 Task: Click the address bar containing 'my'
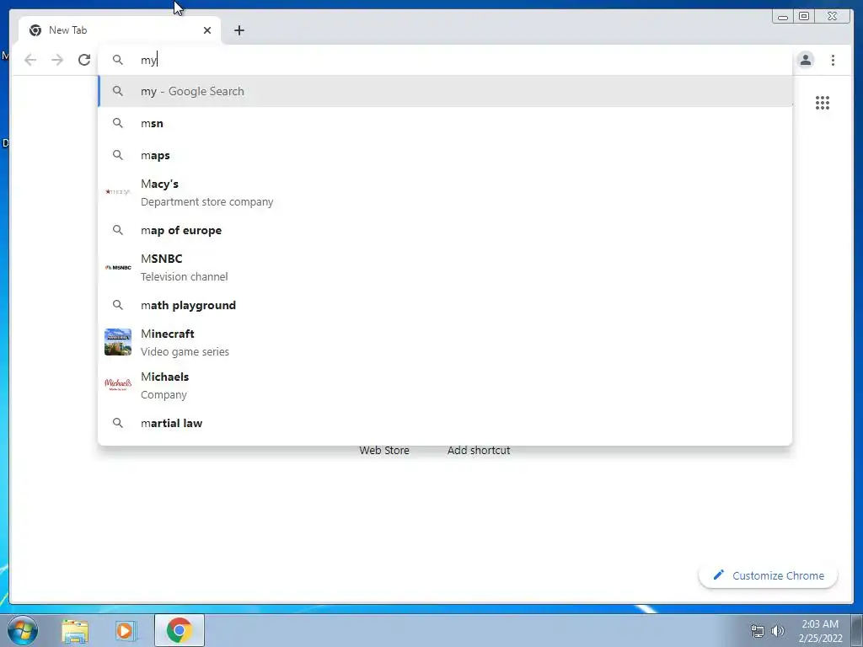click(445, 60)
